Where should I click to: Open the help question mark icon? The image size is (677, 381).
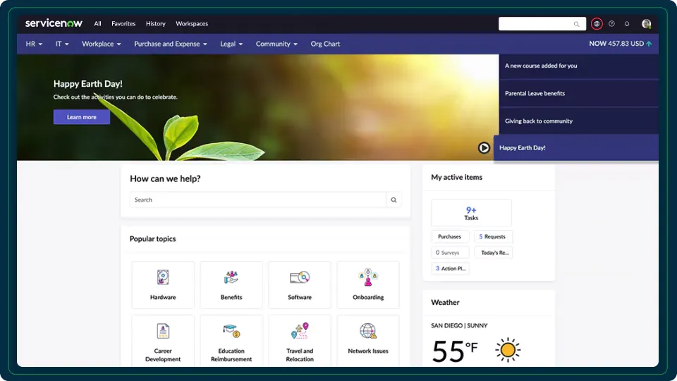tap(612, 24)
